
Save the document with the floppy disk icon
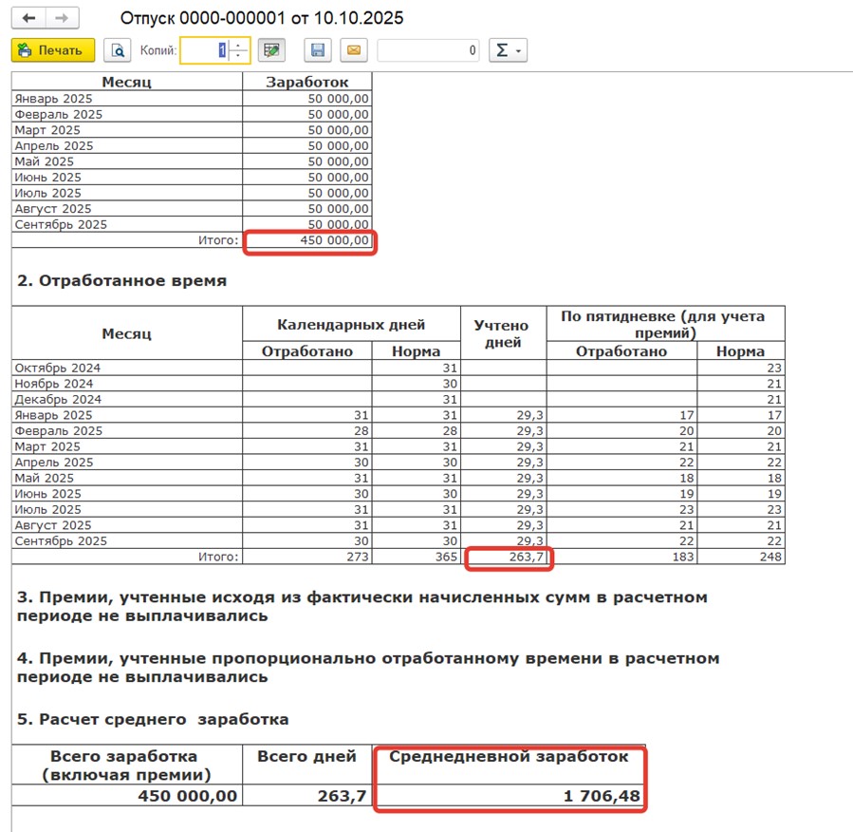(x=318, y=50)
